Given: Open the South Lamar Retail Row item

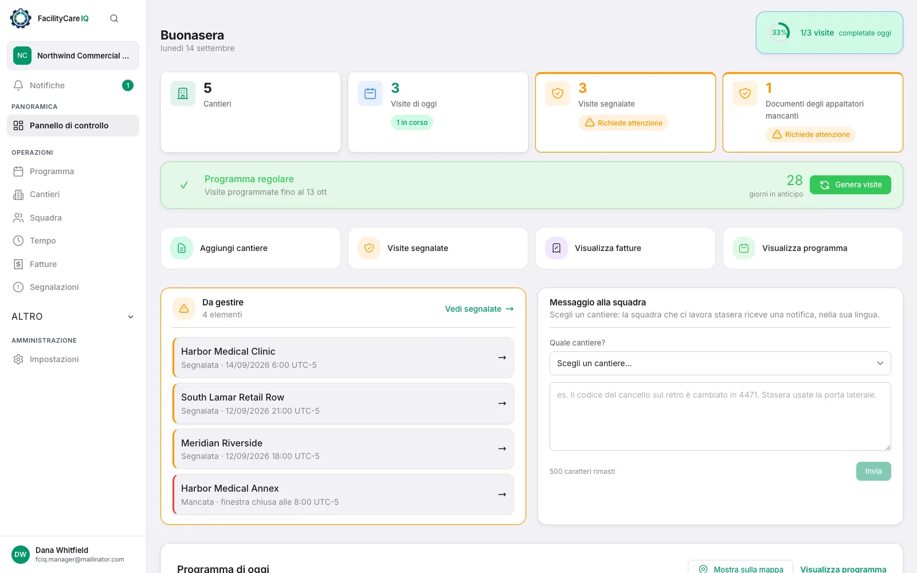Looking at the screenshot, I should click(x=343, y=403).
